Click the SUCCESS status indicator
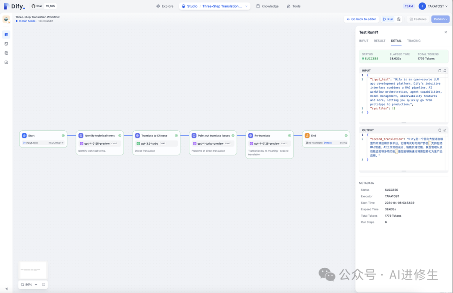The width and height of the screenshot is (453, 293). tap(370, 59)
